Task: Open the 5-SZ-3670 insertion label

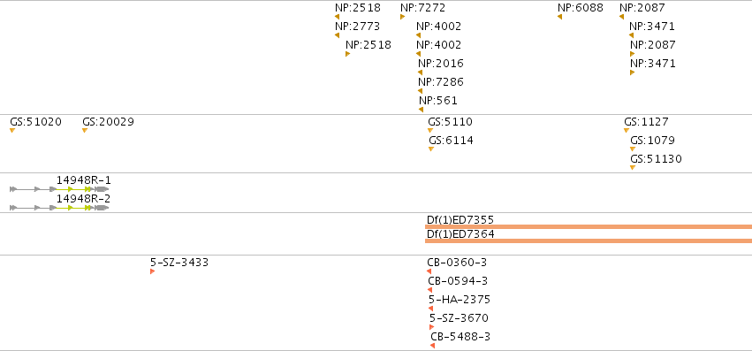Action: [x=459, y=318]
